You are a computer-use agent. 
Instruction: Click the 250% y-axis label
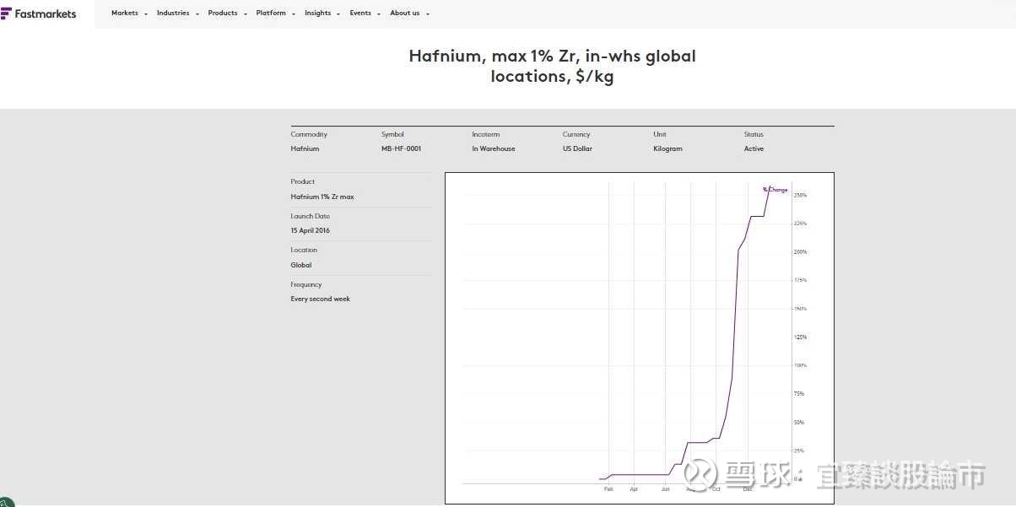pos(800,195)
